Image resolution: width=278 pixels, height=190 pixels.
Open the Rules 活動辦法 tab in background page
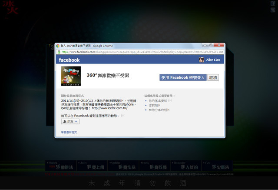tap(61, 166)
